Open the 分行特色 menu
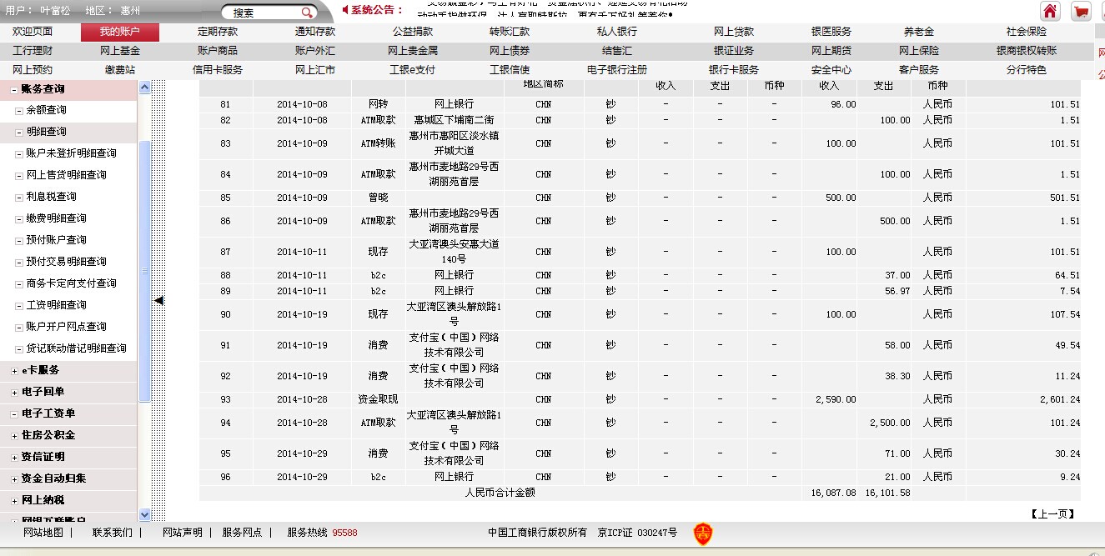The image size is (1105, 556). point(1027,70)
